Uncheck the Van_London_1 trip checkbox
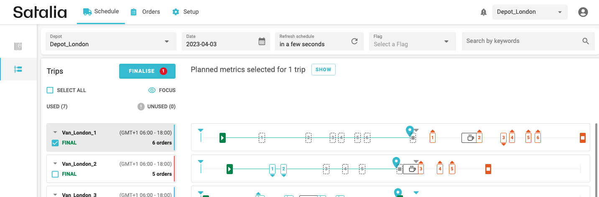The image size is (599, 197). 55,143
